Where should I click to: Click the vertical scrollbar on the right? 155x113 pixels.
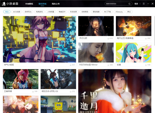154,31
